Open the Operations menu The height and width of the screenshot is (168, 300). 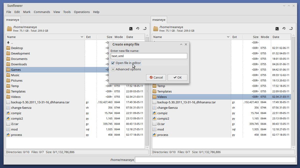click(81, 12)
